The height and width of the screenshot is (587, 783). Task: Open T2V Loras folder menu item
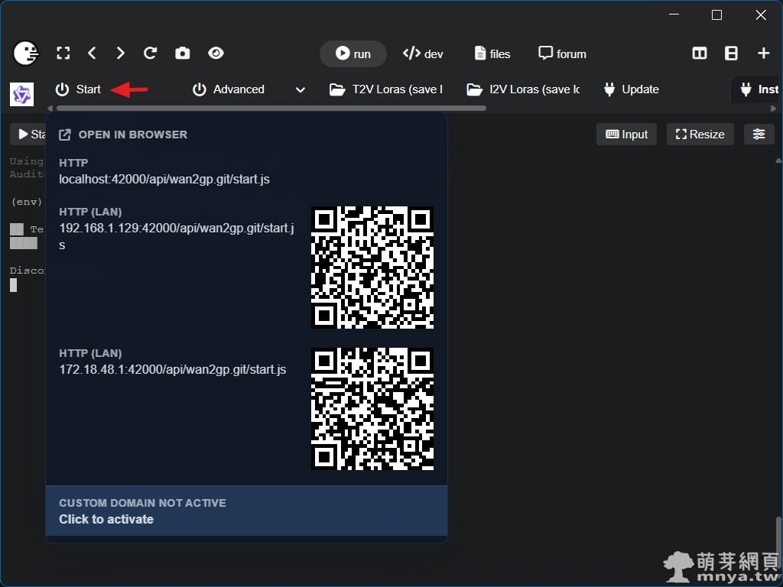click(386, 89)
